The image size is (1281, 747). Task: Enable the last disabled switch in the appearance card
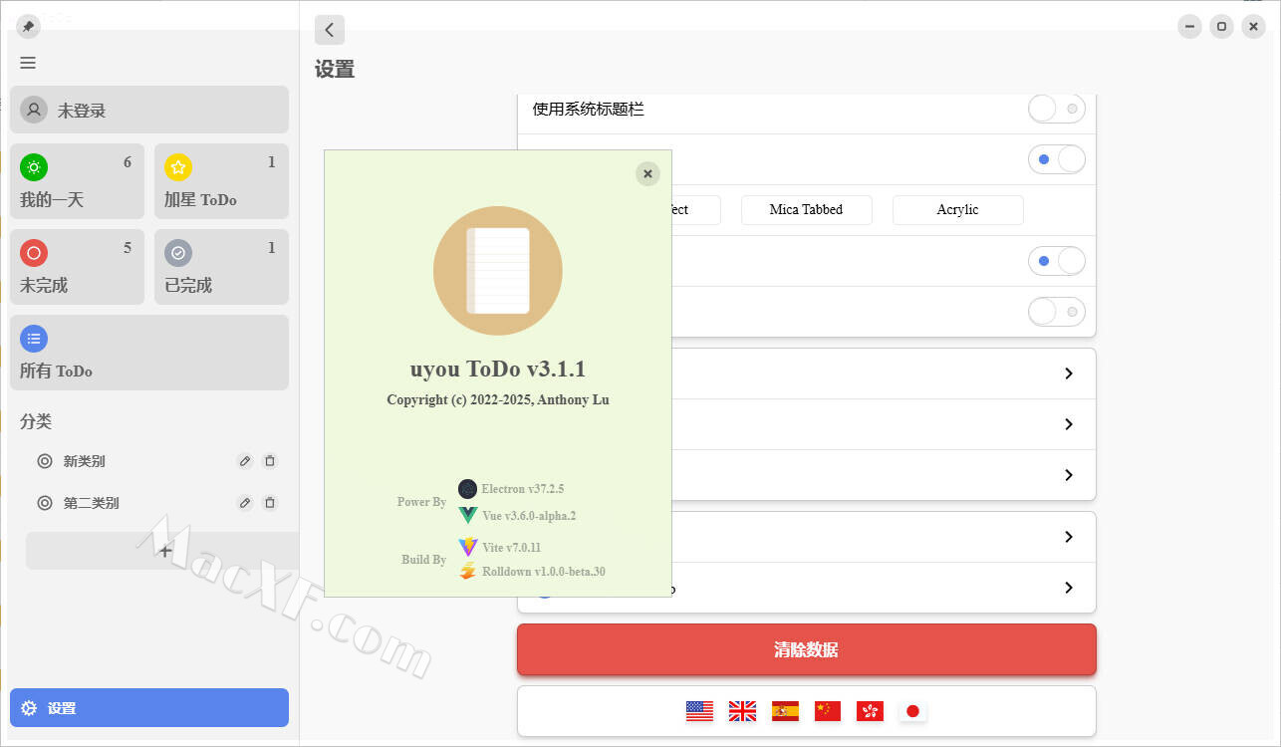pos(1057,312)
